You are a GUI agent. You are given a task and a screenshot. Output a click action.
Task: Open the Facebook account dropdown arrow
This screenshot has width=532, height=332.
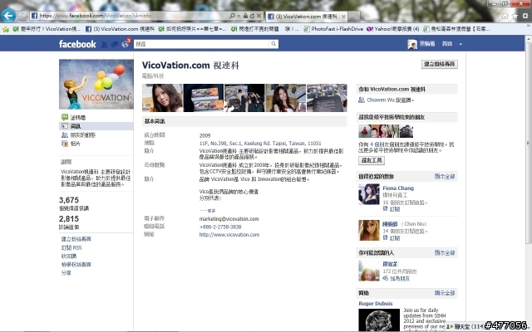click(461, 44)
